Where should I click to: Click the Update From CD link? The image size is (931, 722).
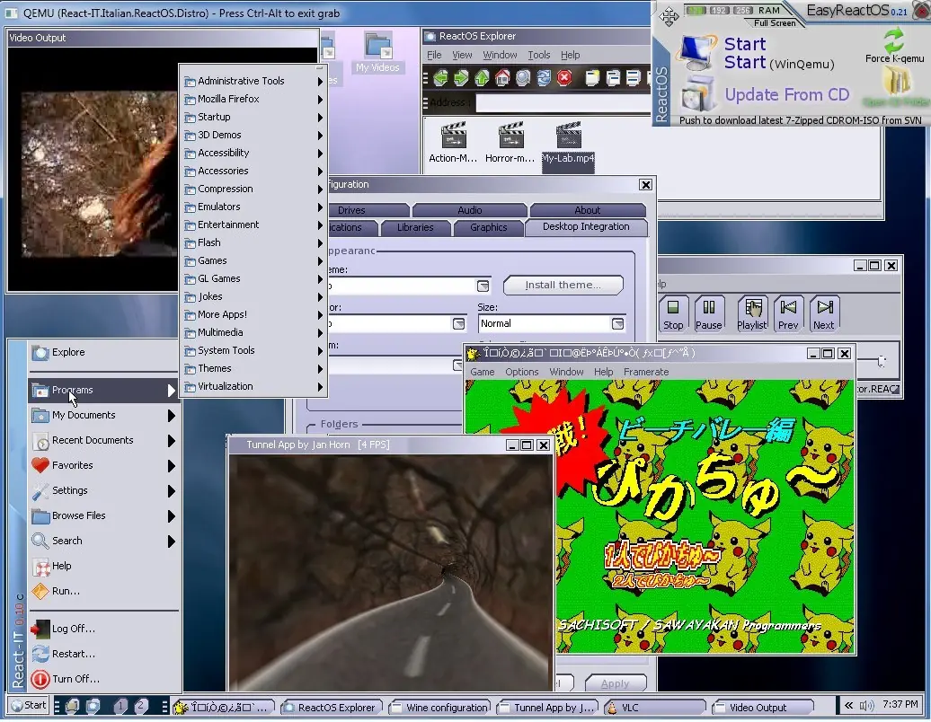tap(786, 95)
